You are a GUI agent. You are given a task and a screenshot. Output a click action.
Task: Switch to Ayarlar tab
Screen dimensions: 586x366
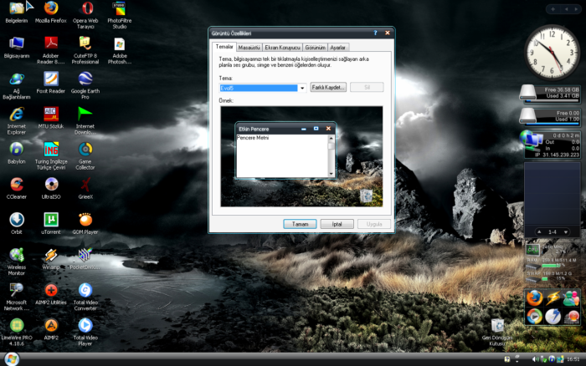[338, 48]
